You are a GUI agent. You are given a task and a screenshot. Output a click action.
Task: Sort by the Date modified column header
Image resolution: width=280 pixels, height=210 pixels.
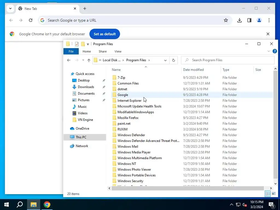[201, 70]
